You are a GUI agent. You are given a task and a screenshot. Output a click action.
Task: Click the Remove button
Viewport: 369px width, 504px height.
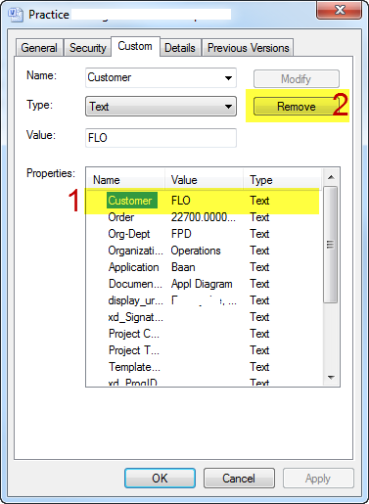point(297,107)
